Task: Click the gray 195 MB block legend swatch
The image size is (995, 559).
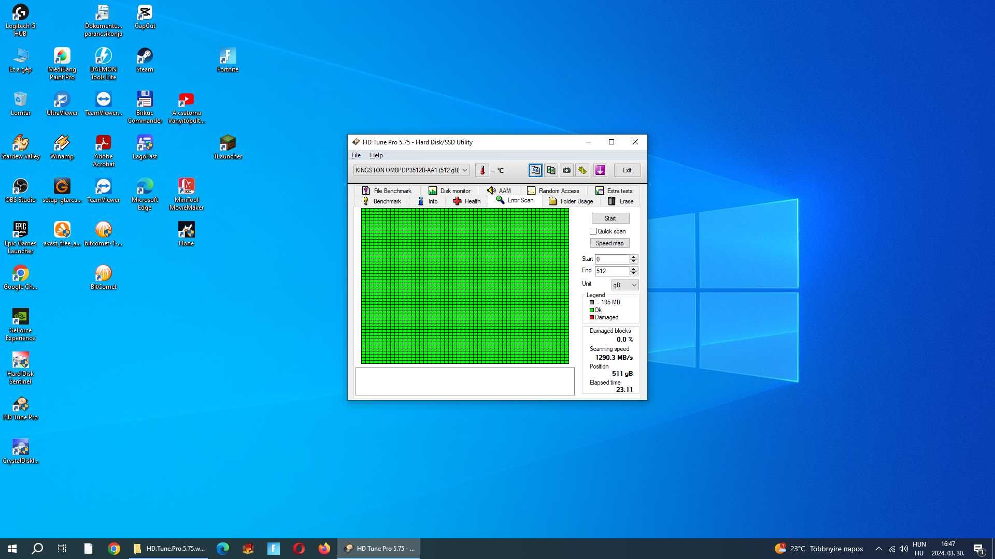Action: [x=592, y=302]
